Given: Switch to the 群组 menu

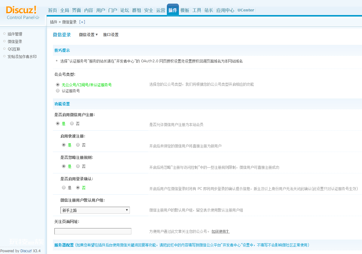Looking at the screenshot, I should (x=137, y=10).
